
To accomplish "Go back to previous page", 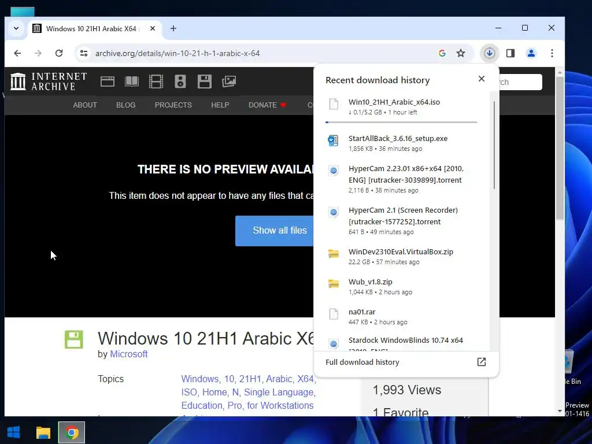I will (x=17, y=53).
